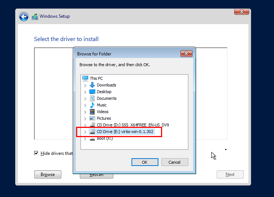Select the Music note icon
Viewport: 274px width, 197px height.
92,105
